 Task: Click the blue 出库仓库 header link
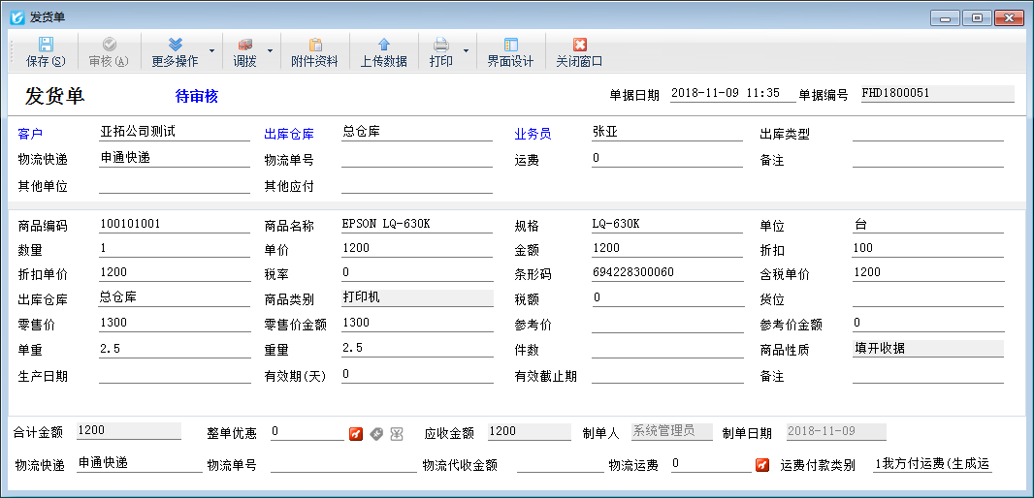tap(289, 134)
